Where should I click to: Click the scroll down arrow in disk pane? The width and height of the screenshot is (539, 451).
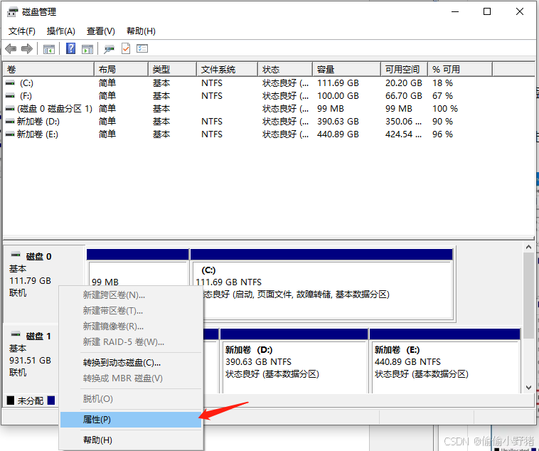[528, 388]
